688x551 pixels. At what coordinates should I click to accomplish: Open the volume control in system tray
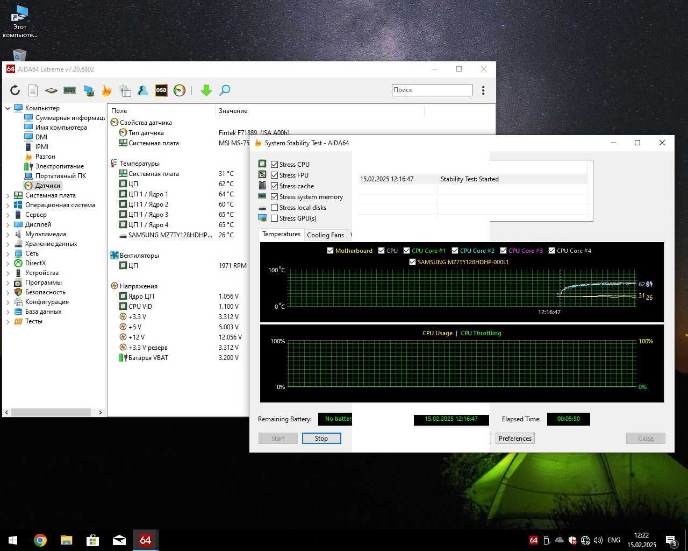[x=598, y=540]
